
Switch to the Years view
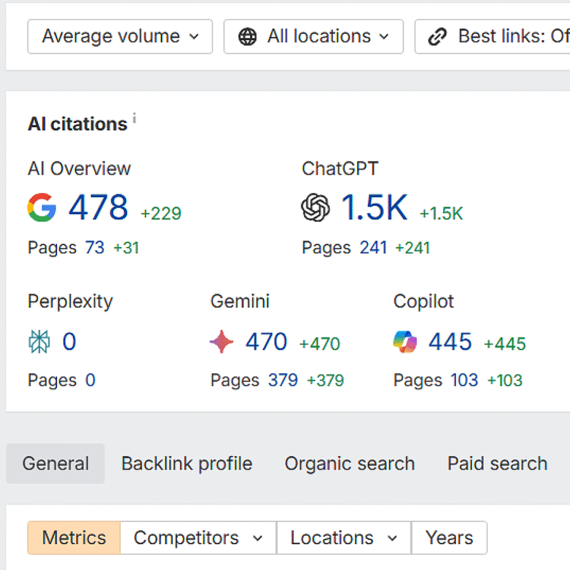449,538
